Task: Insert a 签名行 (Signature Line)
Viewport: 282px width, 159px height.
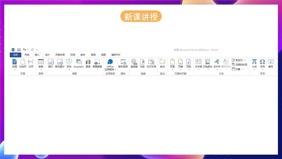Action: 237,60
